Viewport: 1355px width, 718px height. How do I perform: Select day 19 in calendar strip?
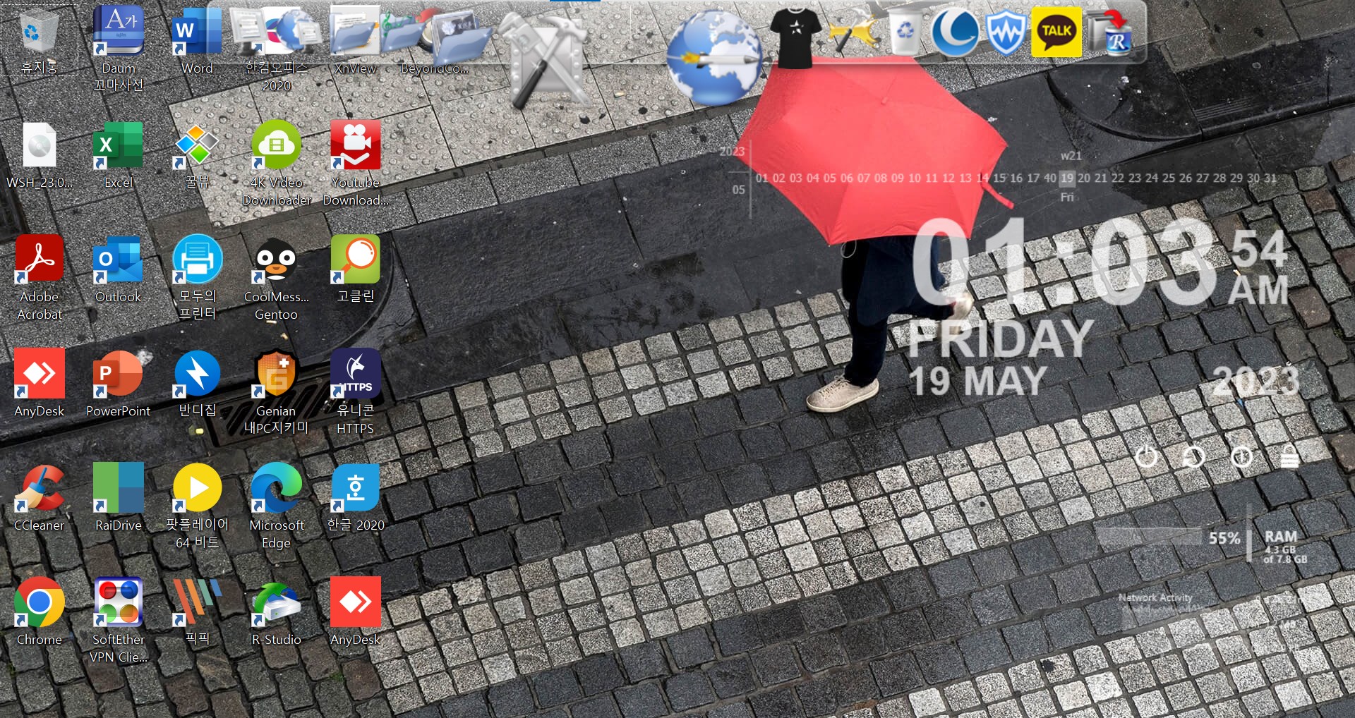point(1067,178)
